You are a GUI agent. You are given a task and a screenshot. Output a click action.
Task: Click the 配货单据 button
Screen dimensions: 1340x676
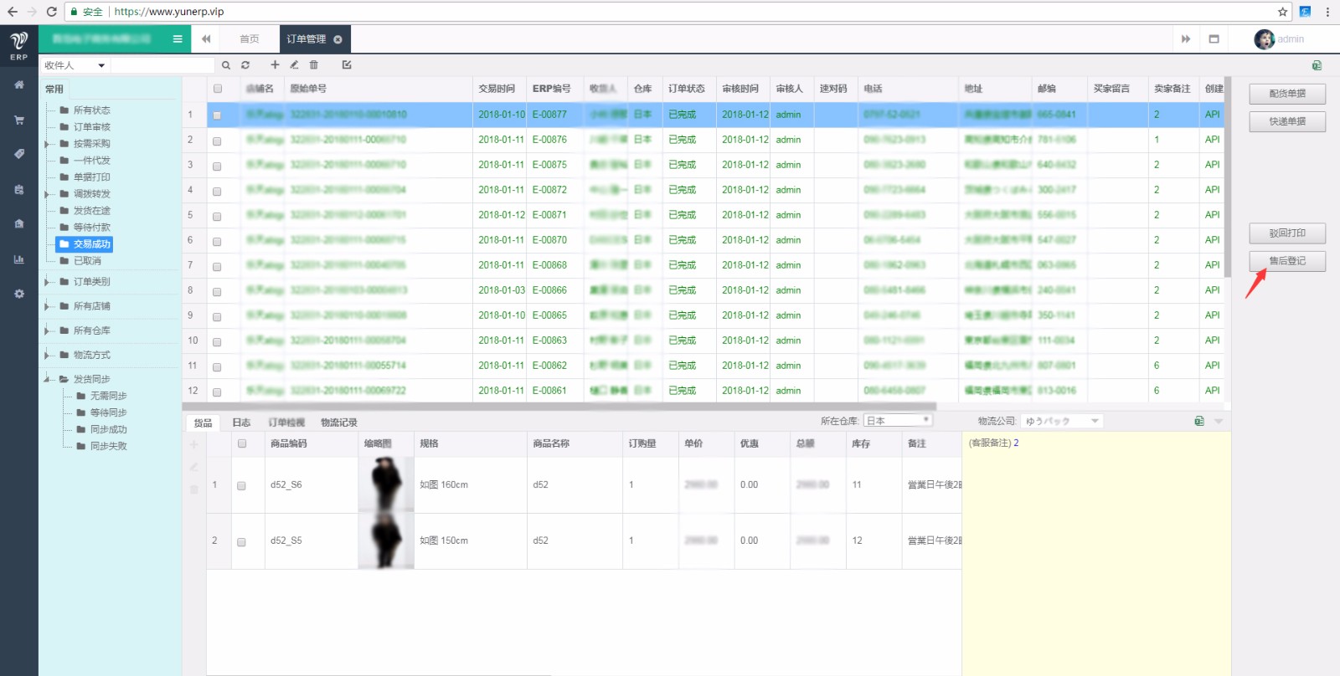(1287, 94)
